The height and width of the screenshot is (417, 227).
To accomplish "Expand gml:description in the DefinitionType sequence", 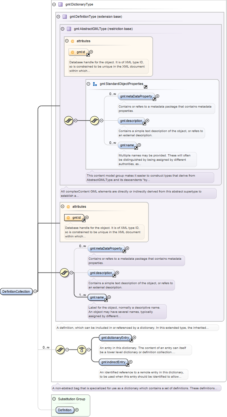I will [117, 273].
